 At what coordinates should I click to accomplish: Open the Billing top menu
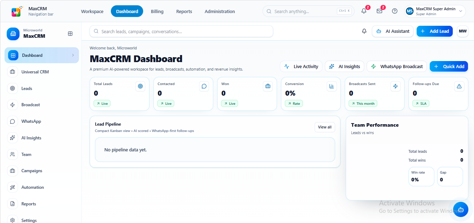pyautogui.click(x=157, y=11)
